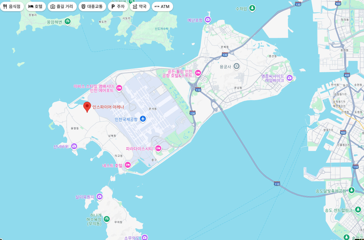Select 골든 튤립 인천 공항 호텔 marker
This screenshot has height=240, width=364.
(x=198, y=73)
